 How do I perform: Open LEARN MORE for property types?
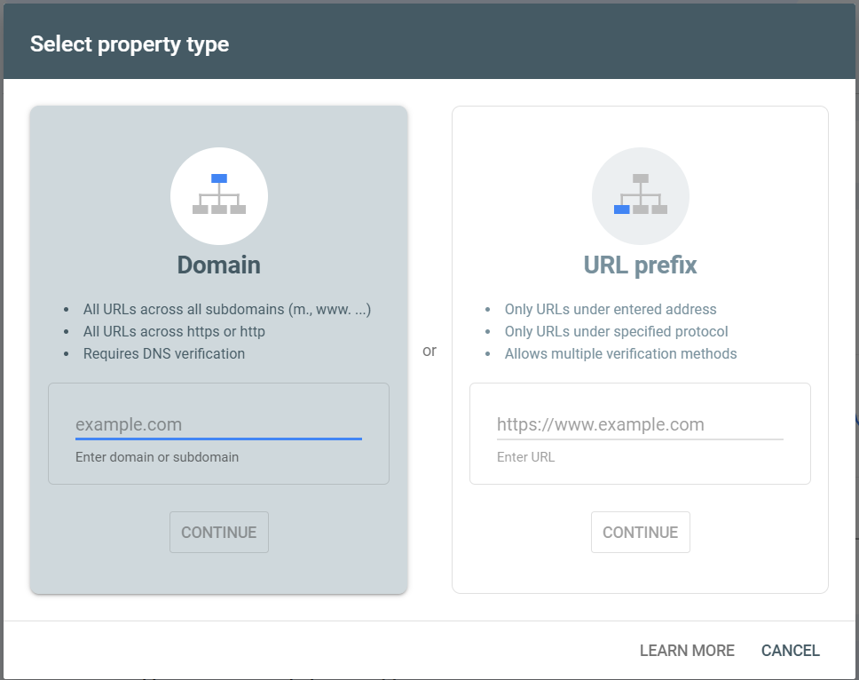[687, 650]
